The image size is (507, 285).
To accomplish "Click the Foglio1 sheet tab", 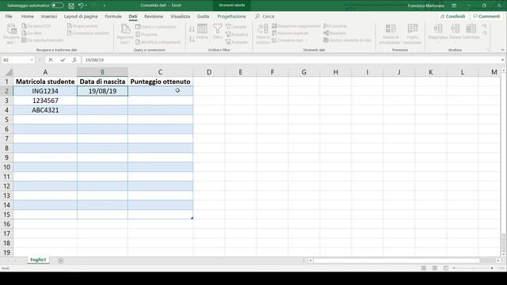I will pos(38,260).
